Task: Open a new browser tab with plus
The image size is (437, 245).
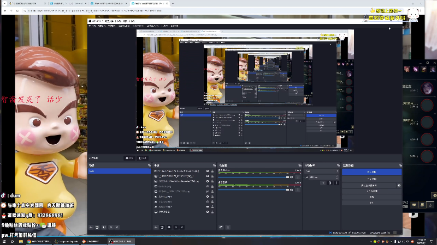Action: 173,3
